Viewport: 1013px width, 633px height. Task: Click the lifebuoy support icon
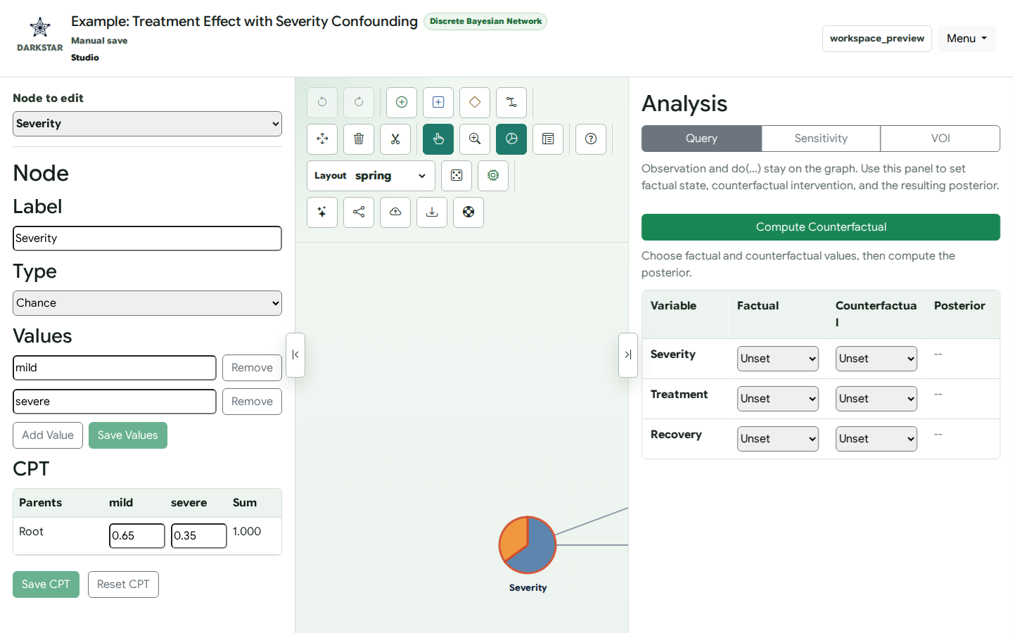(x=469, y=212)
